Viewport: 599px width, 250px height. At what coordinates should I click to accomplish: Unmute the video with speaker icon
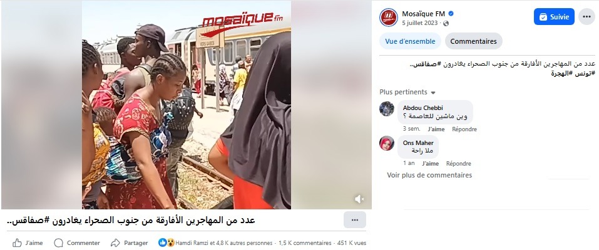click(x=359, y=199)
